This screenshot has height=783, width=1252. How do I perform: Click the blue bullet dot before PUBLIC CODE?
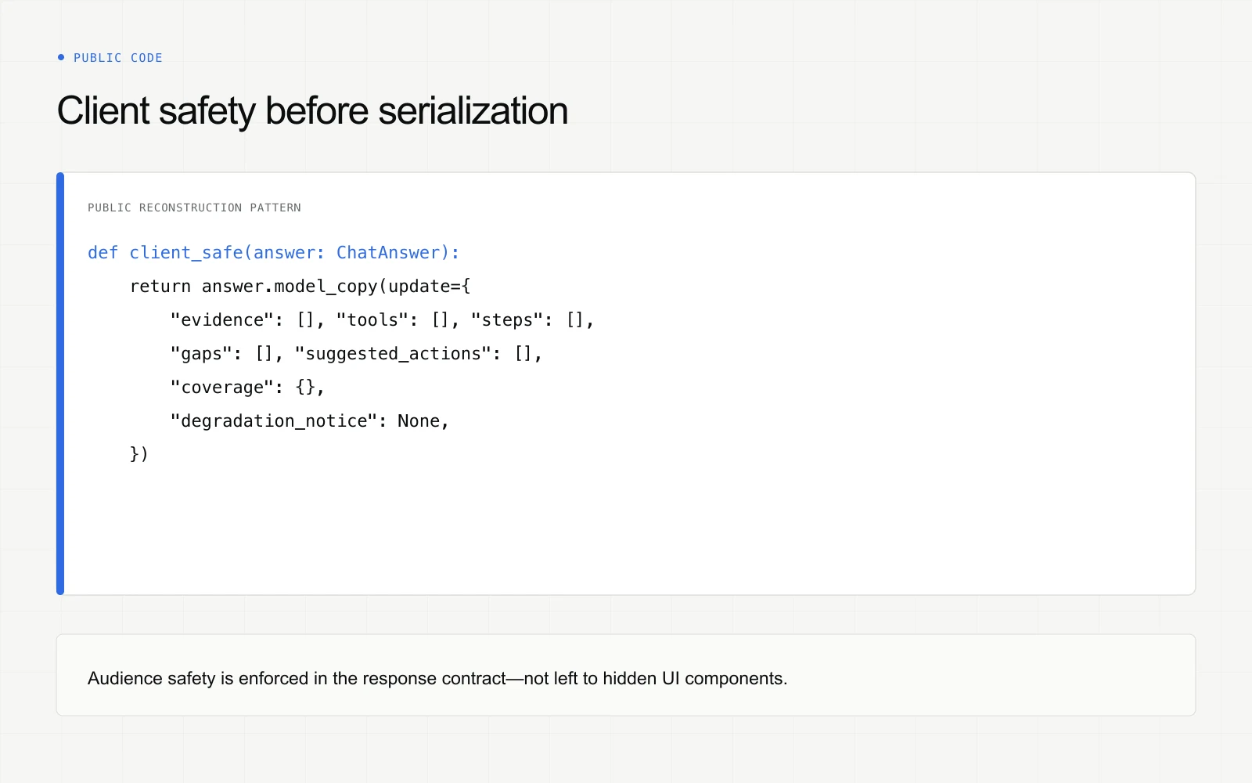(61, 57)
